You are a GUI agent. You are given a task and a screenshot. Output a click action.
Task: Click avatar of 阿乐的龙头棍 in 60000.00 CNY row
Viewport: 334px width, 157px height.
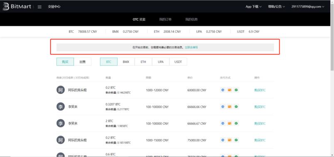[x=61, y=90]
